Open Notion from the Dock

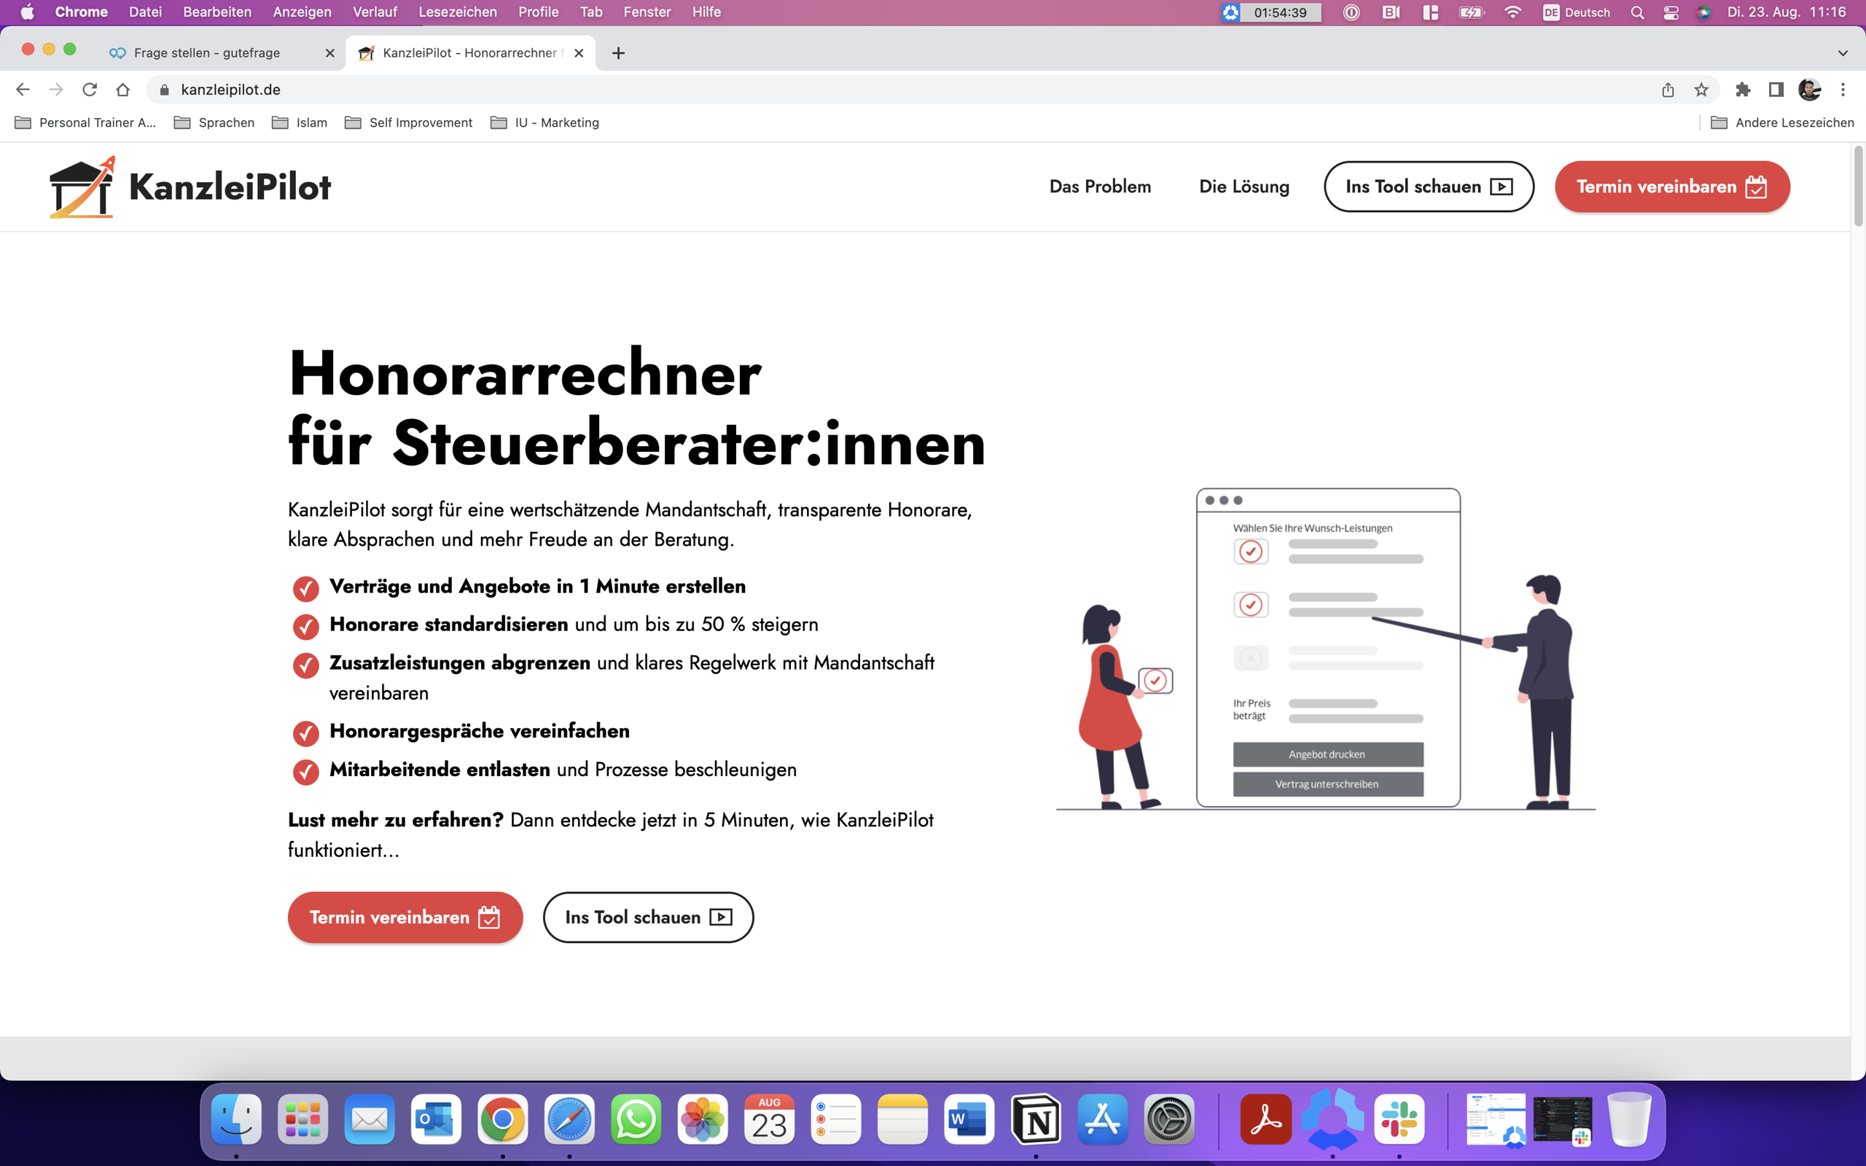coord(1037,1119)
